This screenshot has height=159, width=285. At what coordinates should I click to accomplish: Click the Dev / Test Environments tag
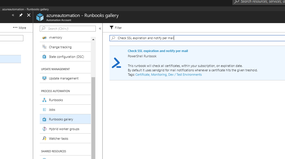[x=185, y=75]
